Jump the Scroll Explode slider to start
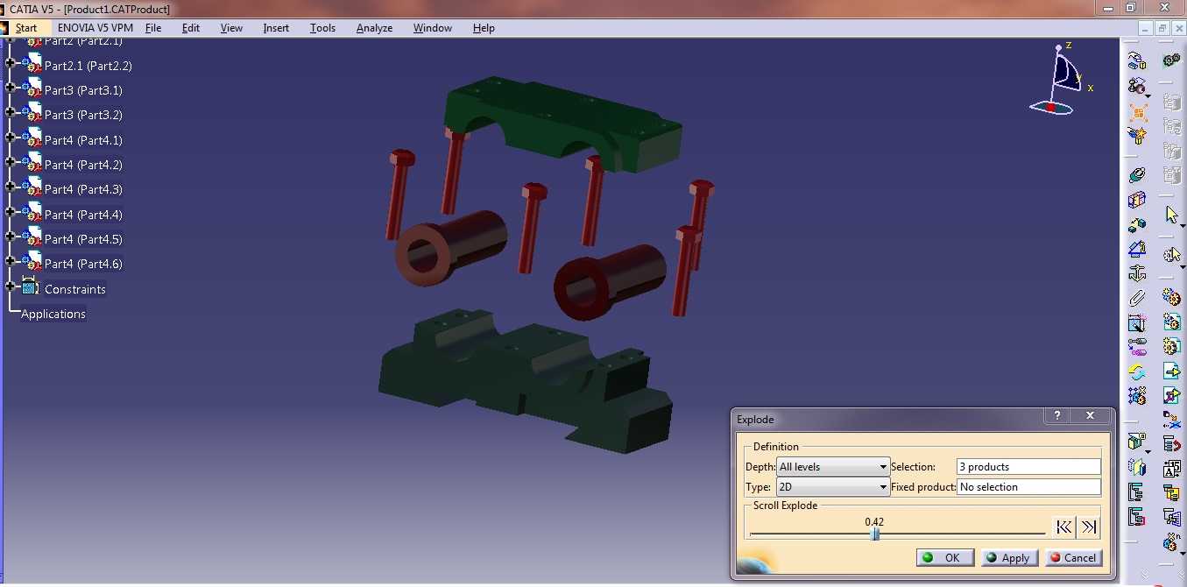The width and height of the screenshot is (1187, 587). [1063, 527]
